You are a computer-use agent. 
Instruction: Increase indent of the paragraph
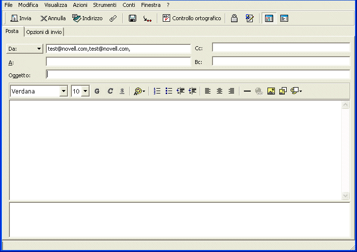(x=192, y=91)
